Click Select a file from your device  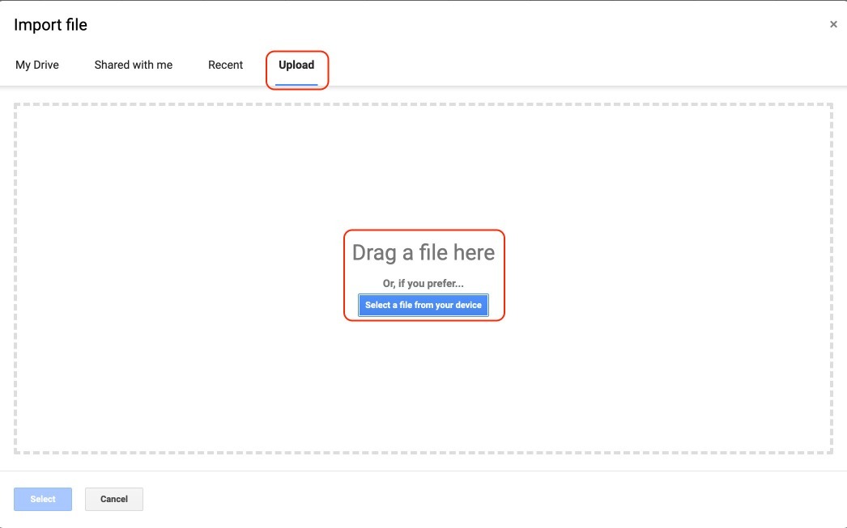click(x=423, y=305)
